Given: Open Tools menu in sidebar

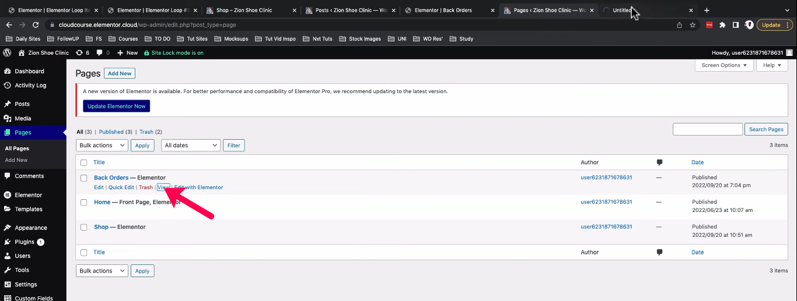Looking at the screenshot, I should (22, 270).
